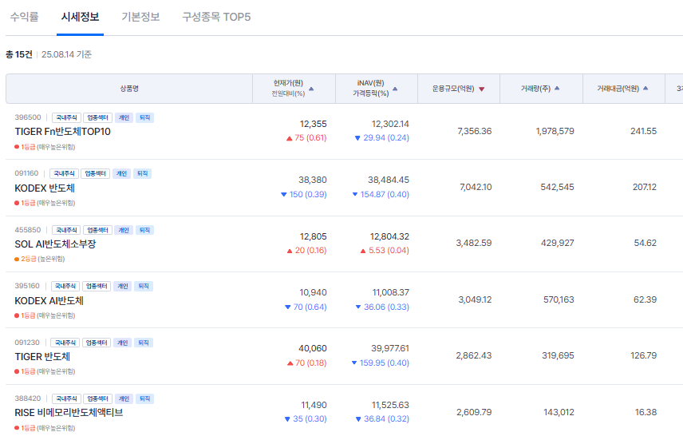Screen dimensions: 683x440
Task: Click 퇴직 tag on TIGER Fn반도체TOP10 row
Action: [144, 117]
